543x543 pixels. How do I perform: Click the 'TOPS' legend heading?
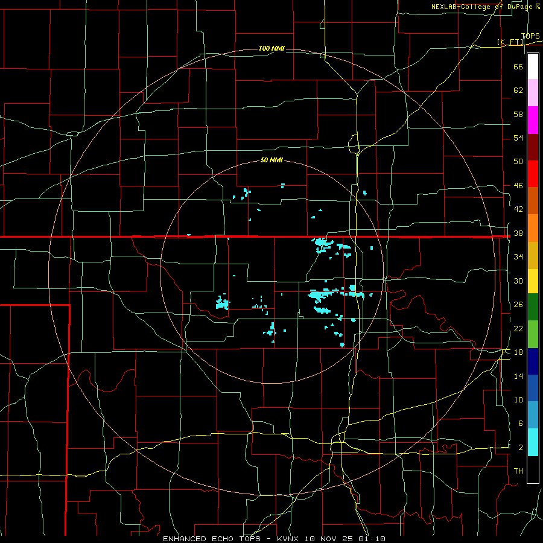530,36
